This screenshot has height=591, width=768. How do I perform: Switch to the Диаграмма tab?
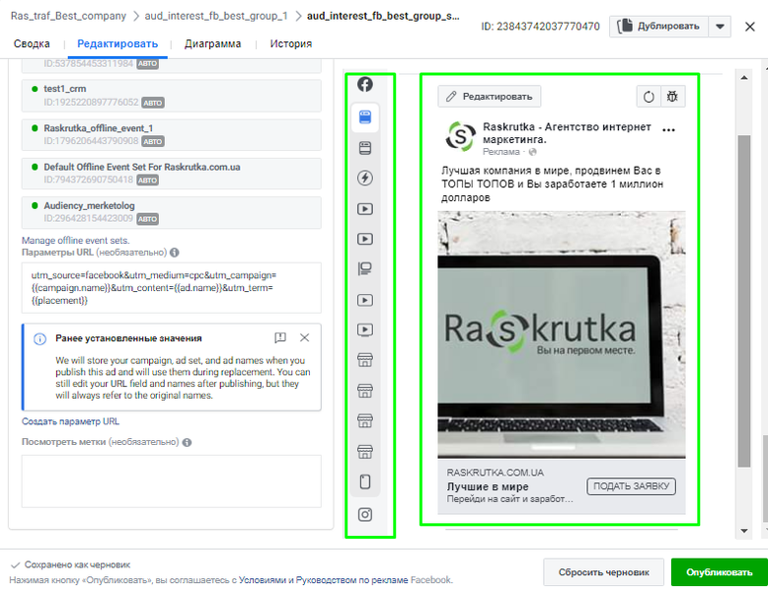coord(212,44)
